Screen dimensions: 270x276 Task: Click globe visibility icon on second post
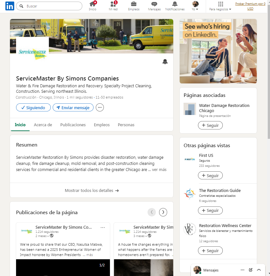pyautogui.click(x=149, y=236)
